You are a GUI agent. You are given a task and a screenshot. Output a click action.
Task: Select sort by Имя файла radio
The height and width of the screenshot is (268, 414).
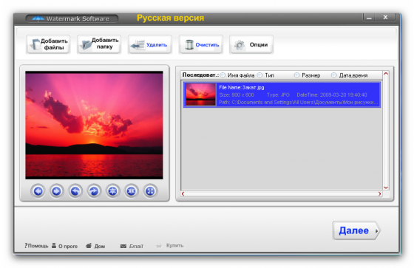tap(223, 75)
